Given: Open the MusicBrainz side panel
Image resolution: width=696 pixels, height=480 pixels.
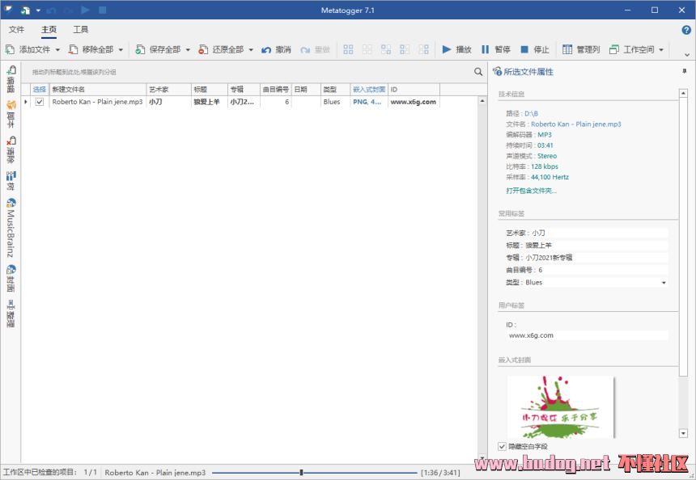Looking at the screenshot, I should tap(11, 228).
